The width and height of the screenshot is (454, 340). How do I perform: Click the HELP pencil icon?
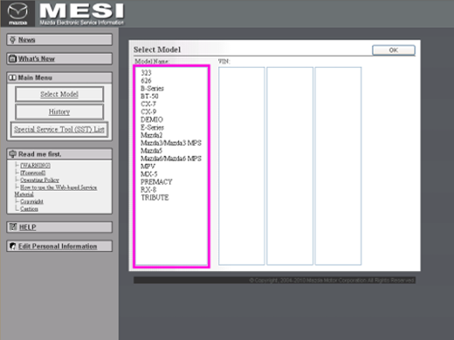point(13,227)
